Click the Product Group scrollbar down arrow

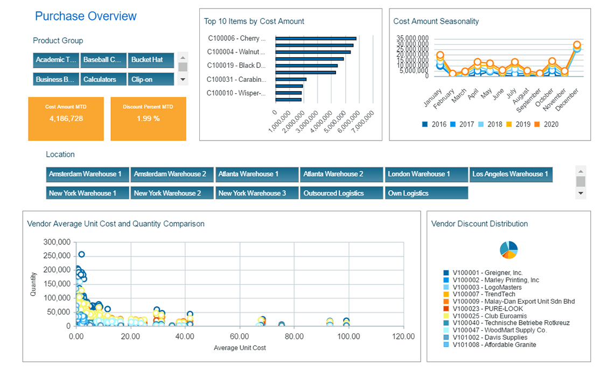183,79
